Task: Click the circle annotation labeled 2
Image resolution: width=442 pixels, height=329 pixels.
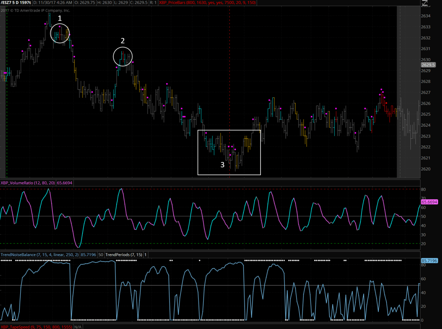Action: coord(123,57)
